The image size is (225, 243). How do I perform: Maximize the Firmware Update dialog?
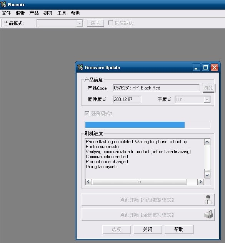coord(206,68)
